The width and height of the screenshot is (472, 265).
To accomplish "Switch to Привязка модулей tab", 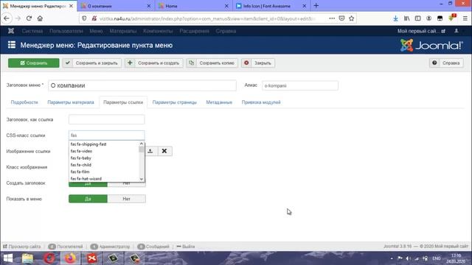I will click(261, 102).
